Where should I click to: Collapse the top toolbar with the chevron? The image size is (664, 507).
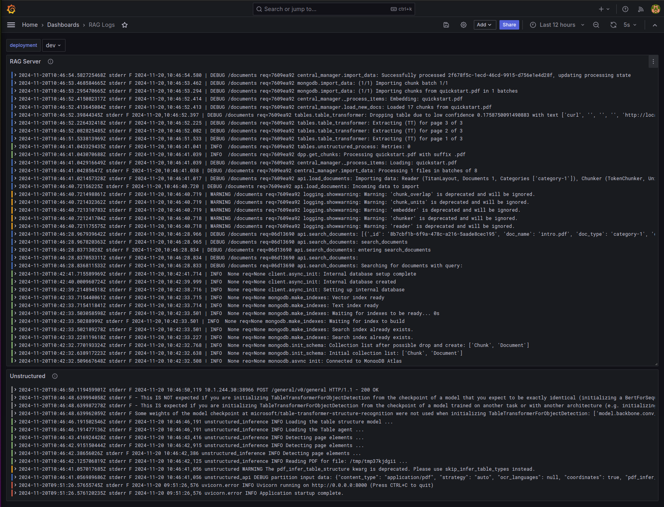655,25
